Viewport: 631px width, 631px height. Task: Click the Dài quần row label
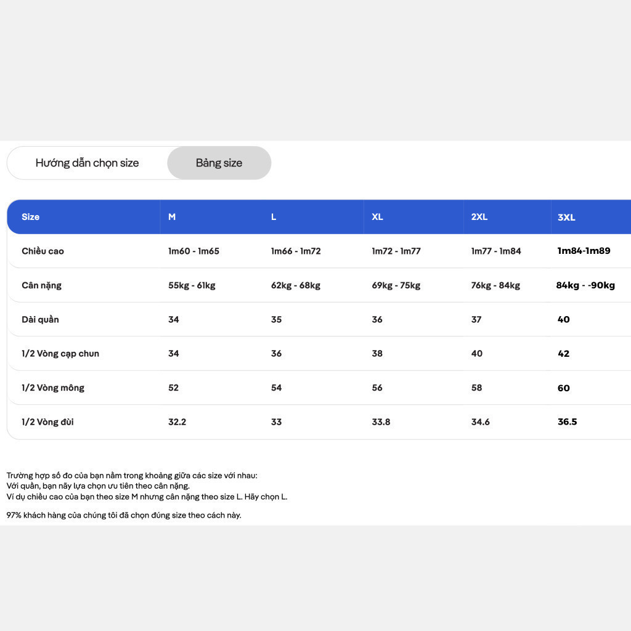click(40, 320)
